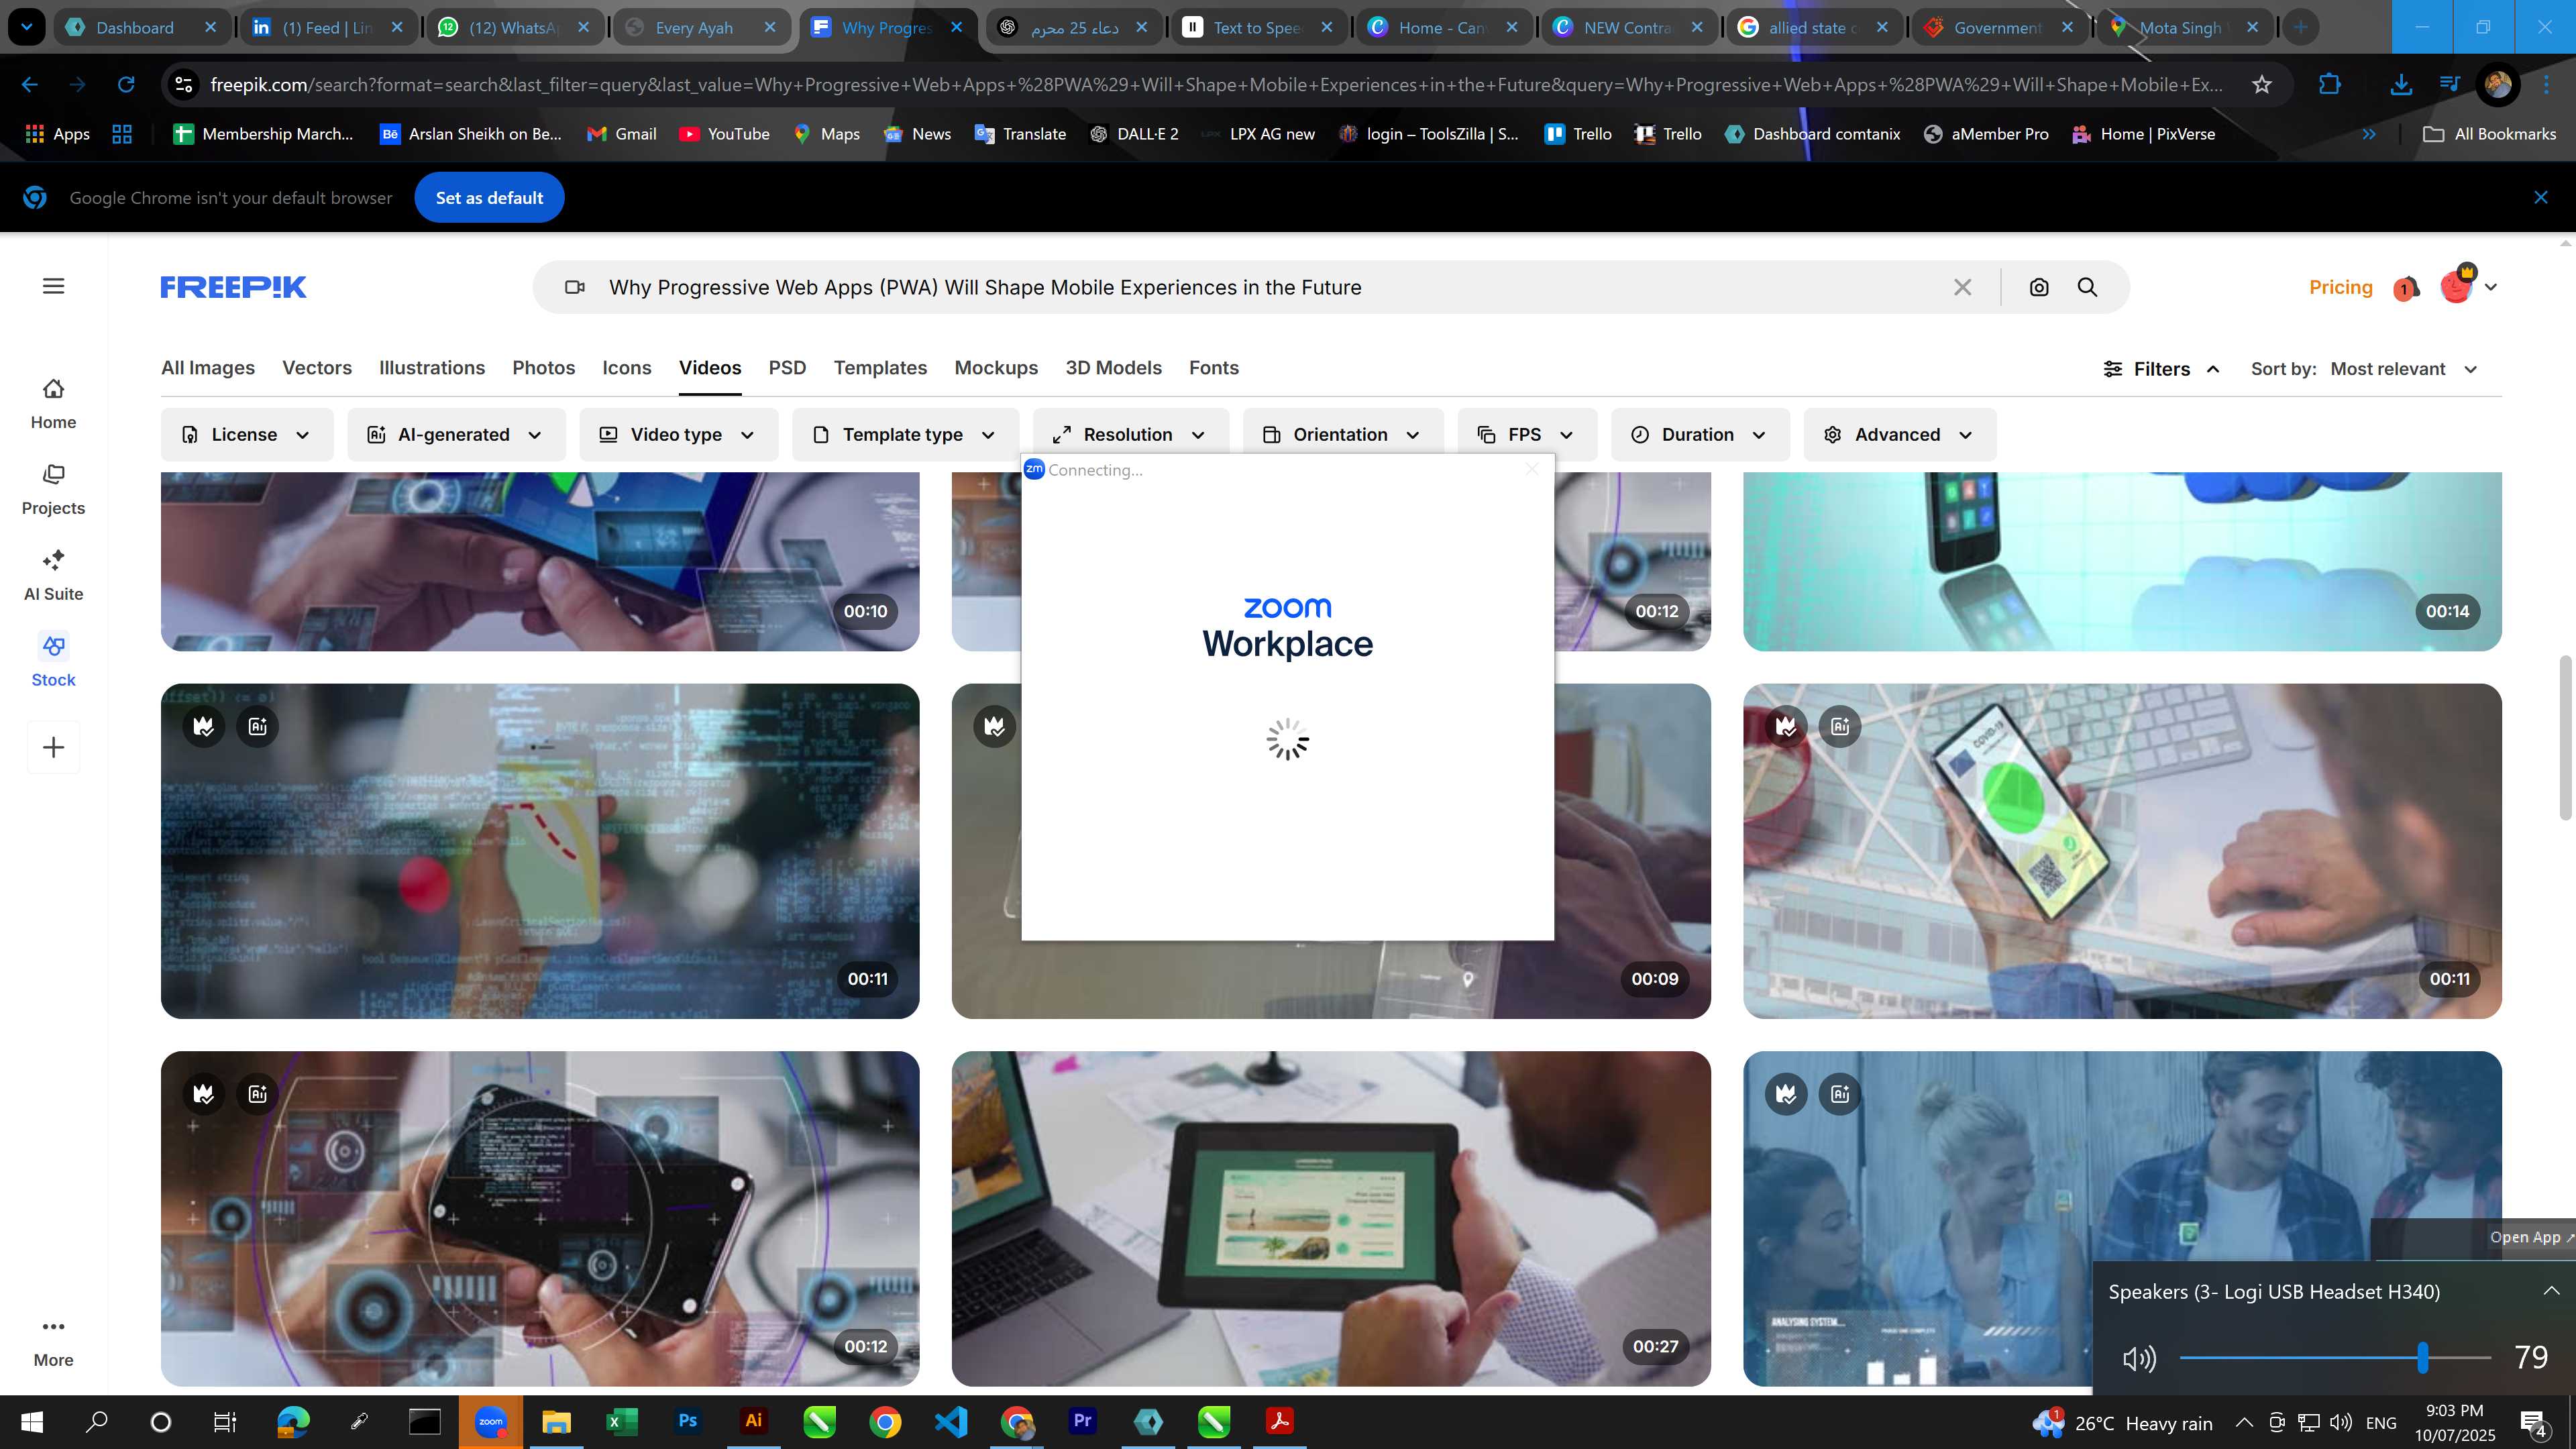
Task: Click the plus icon in sidebar
Action: tap(54, 747)
